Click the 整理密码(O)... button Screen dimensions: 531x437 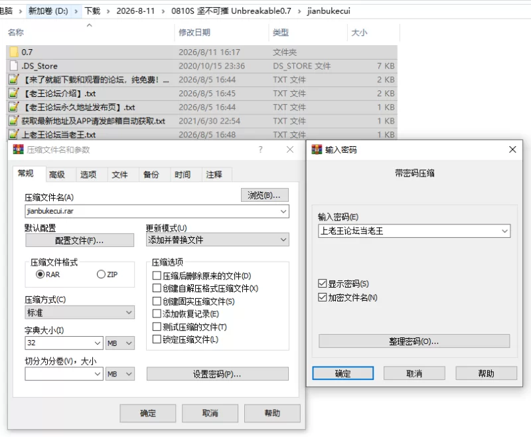point(414,341)
